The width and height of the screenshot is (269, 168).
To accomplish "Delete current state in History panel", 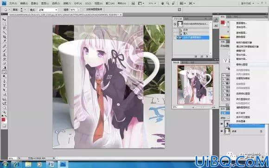I will pyautogui.click(x=207, y=56).
